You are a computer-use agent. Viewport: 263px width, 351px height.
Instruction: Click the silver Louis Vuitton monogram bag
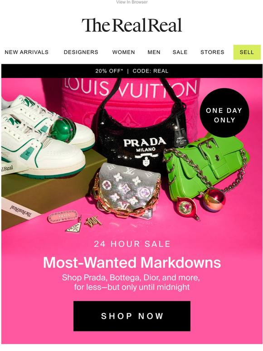coord(127,190)
